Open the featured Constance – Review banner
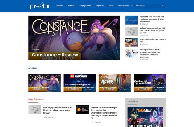Screen dimensions: 194x127 point(74,38)
